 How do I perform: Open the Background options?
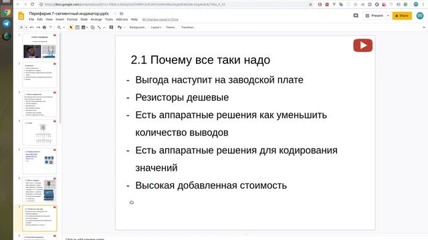tap(138, 27)
